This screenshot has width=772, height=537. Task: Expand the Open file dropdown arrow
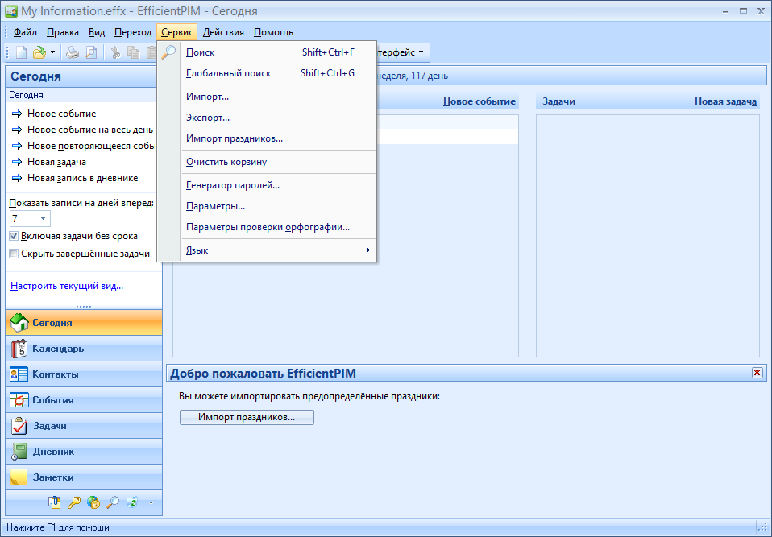(52, 52)
